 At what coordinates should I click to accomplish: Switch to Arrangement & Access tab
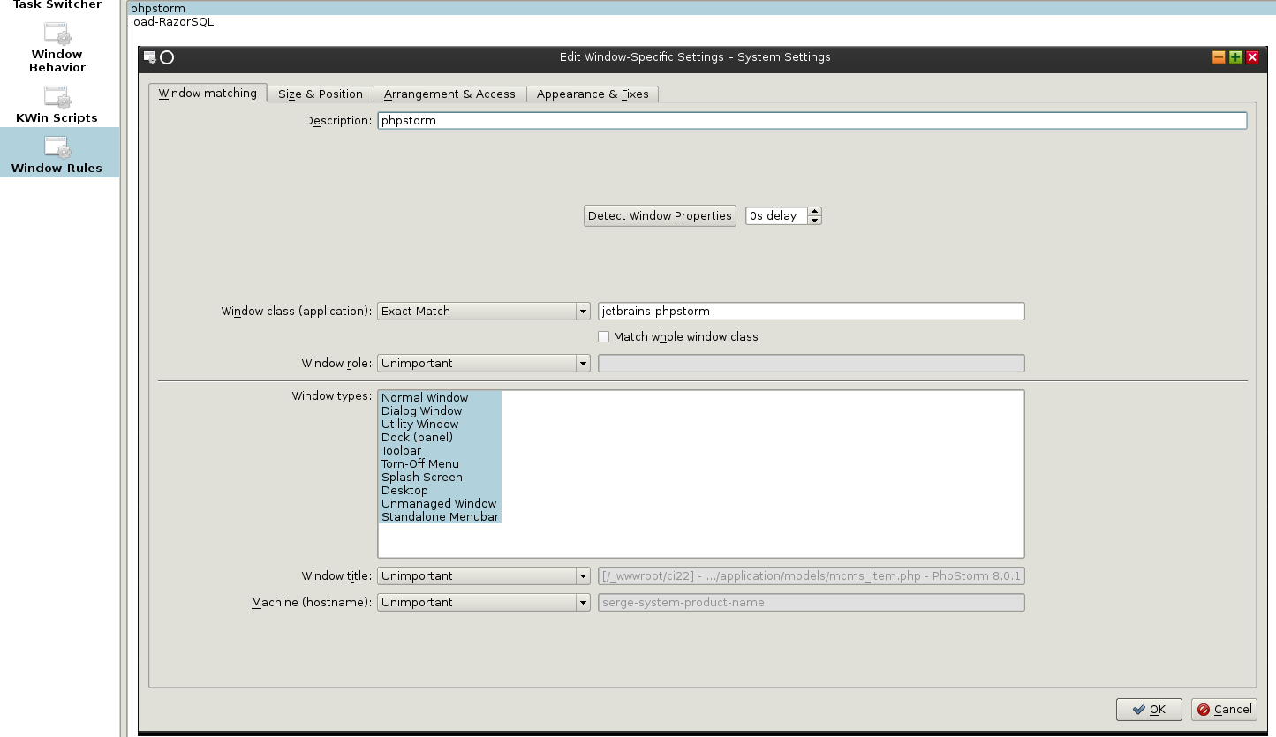tap(449, 94)
